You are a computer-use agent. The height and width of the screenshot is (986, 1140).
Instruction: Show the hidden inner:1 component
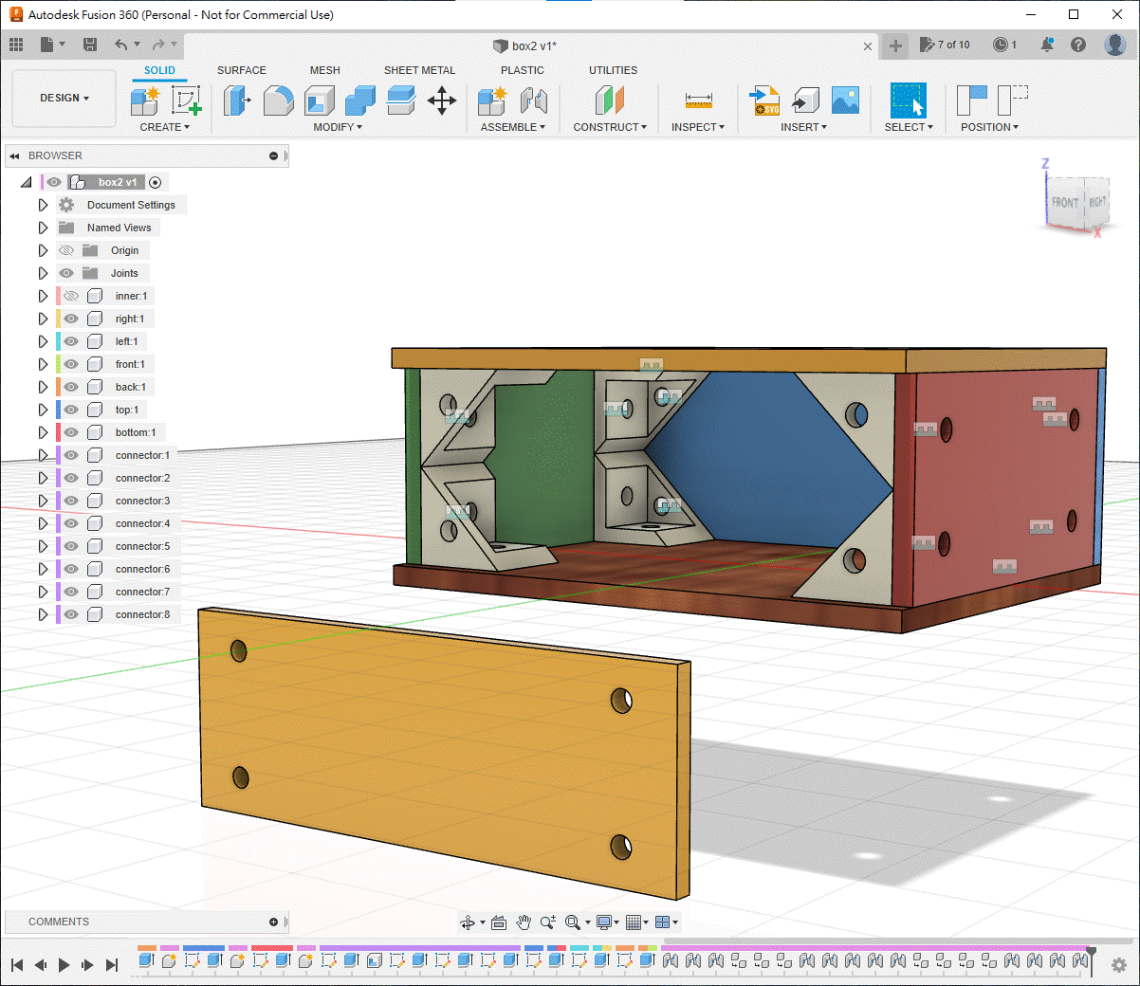pyautogui.click(x=71, y=296)
